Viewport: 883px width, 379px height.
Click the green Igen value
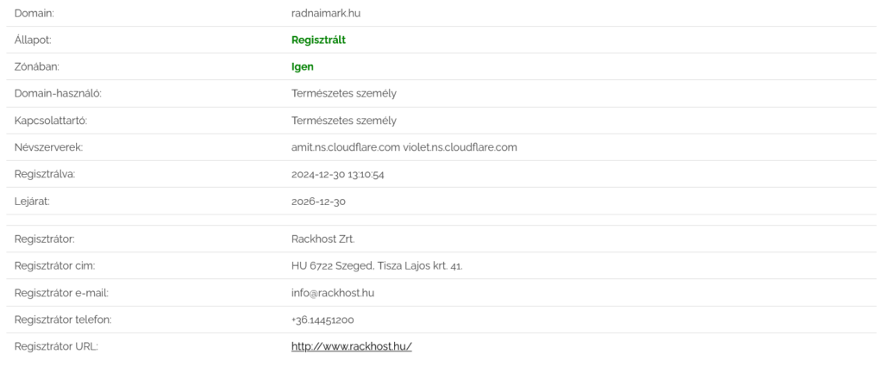point(302,66)
